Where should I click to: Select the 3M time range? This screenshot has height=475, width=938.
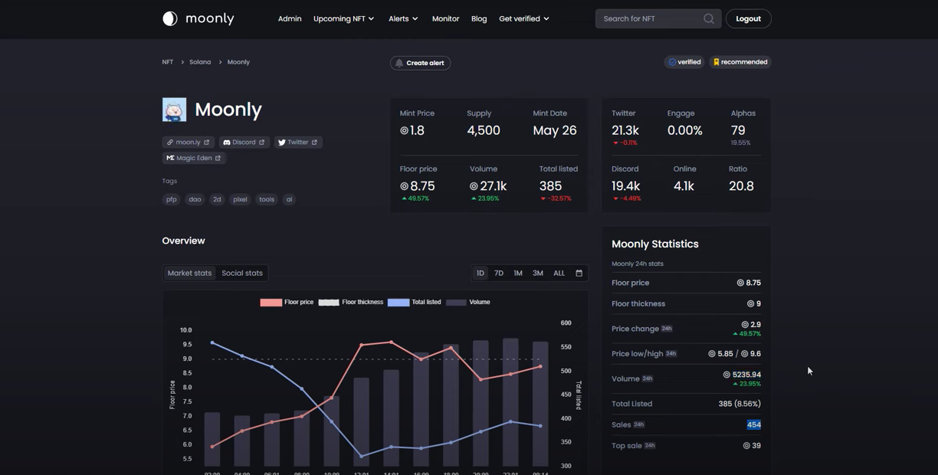pos(538,273)
